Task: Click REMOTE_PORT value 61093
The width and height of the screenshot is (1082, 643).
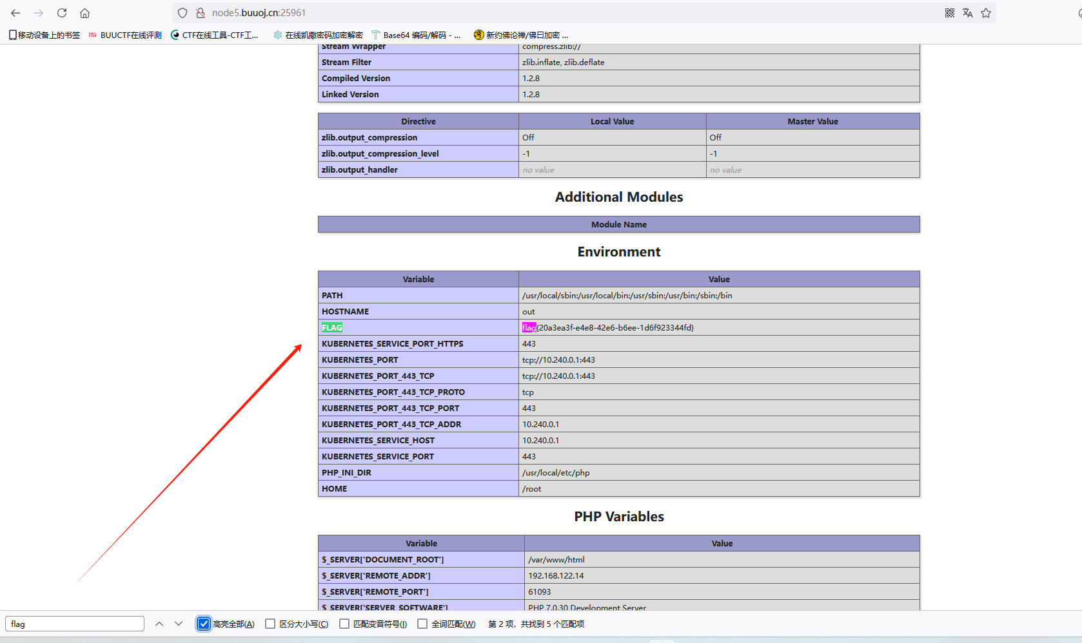Action: [540, 591]
